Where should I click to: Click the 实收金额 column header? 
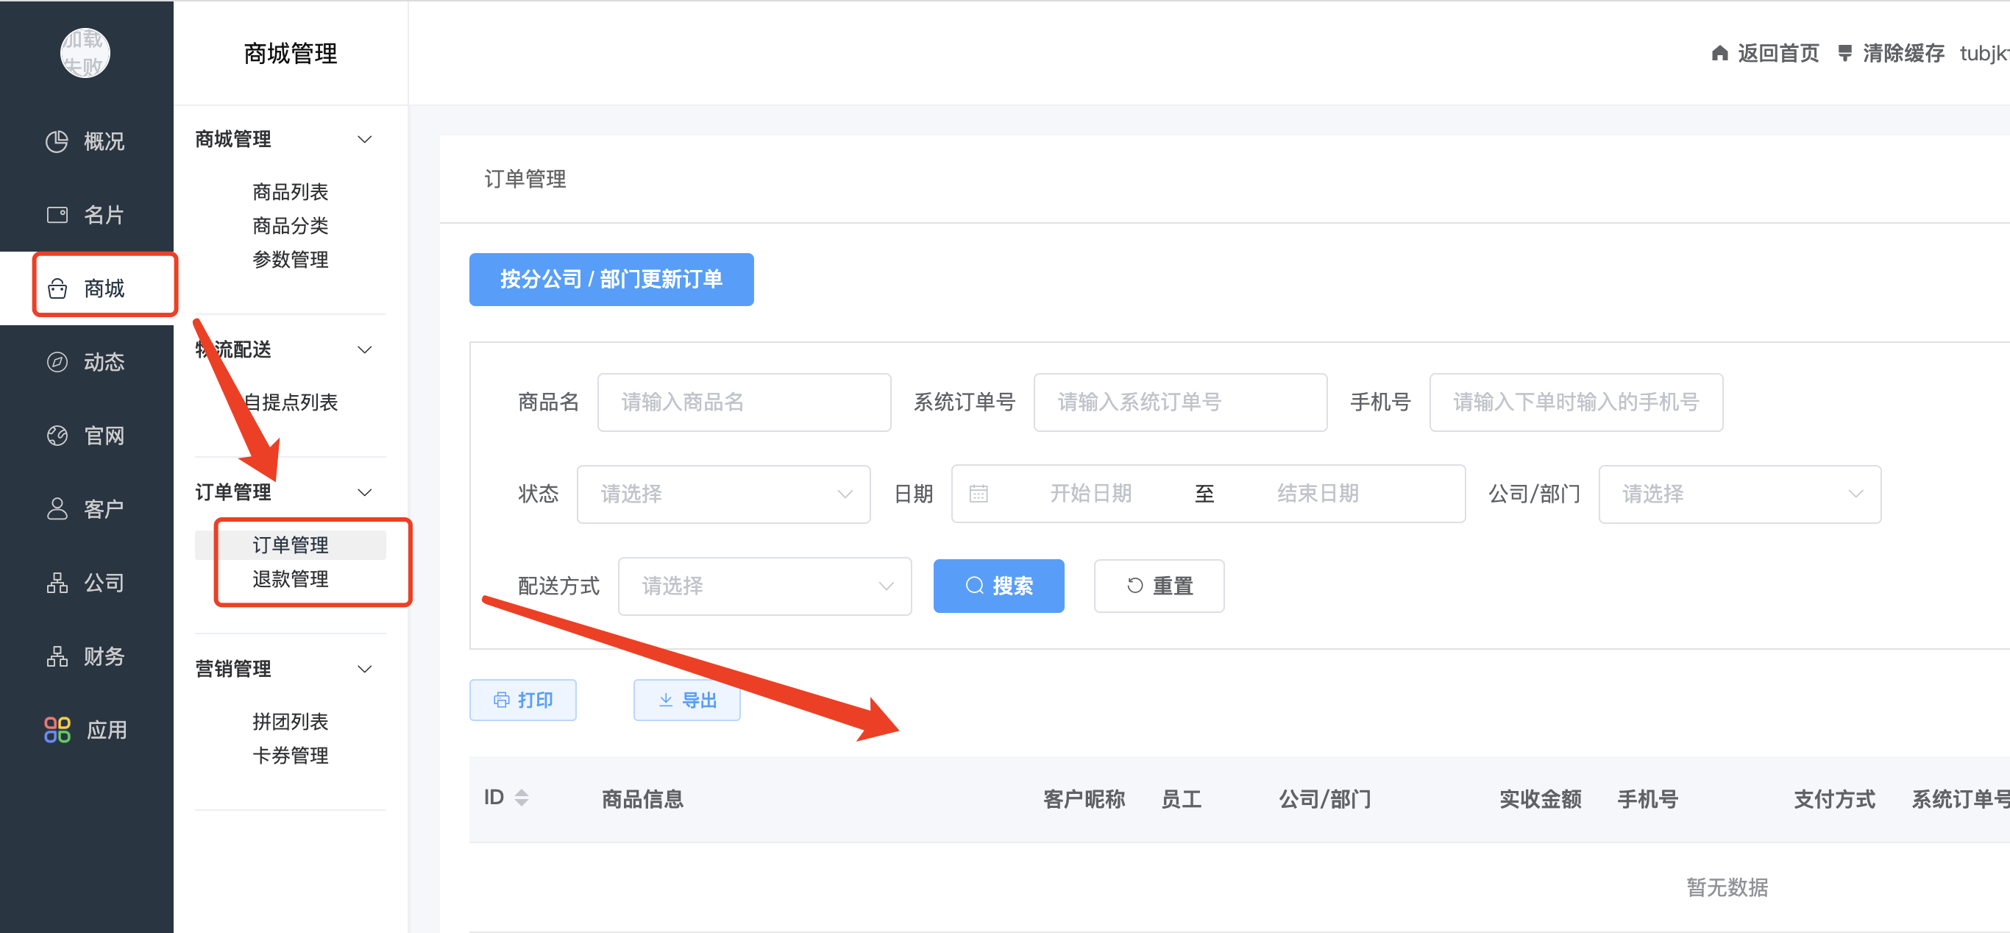coord(1541,799)
